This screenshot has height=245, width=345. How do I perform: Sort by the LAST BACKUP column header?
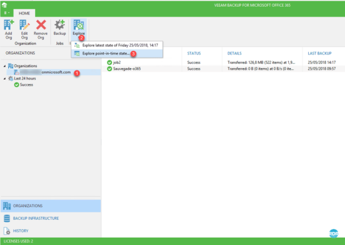(x=319, y=53)
